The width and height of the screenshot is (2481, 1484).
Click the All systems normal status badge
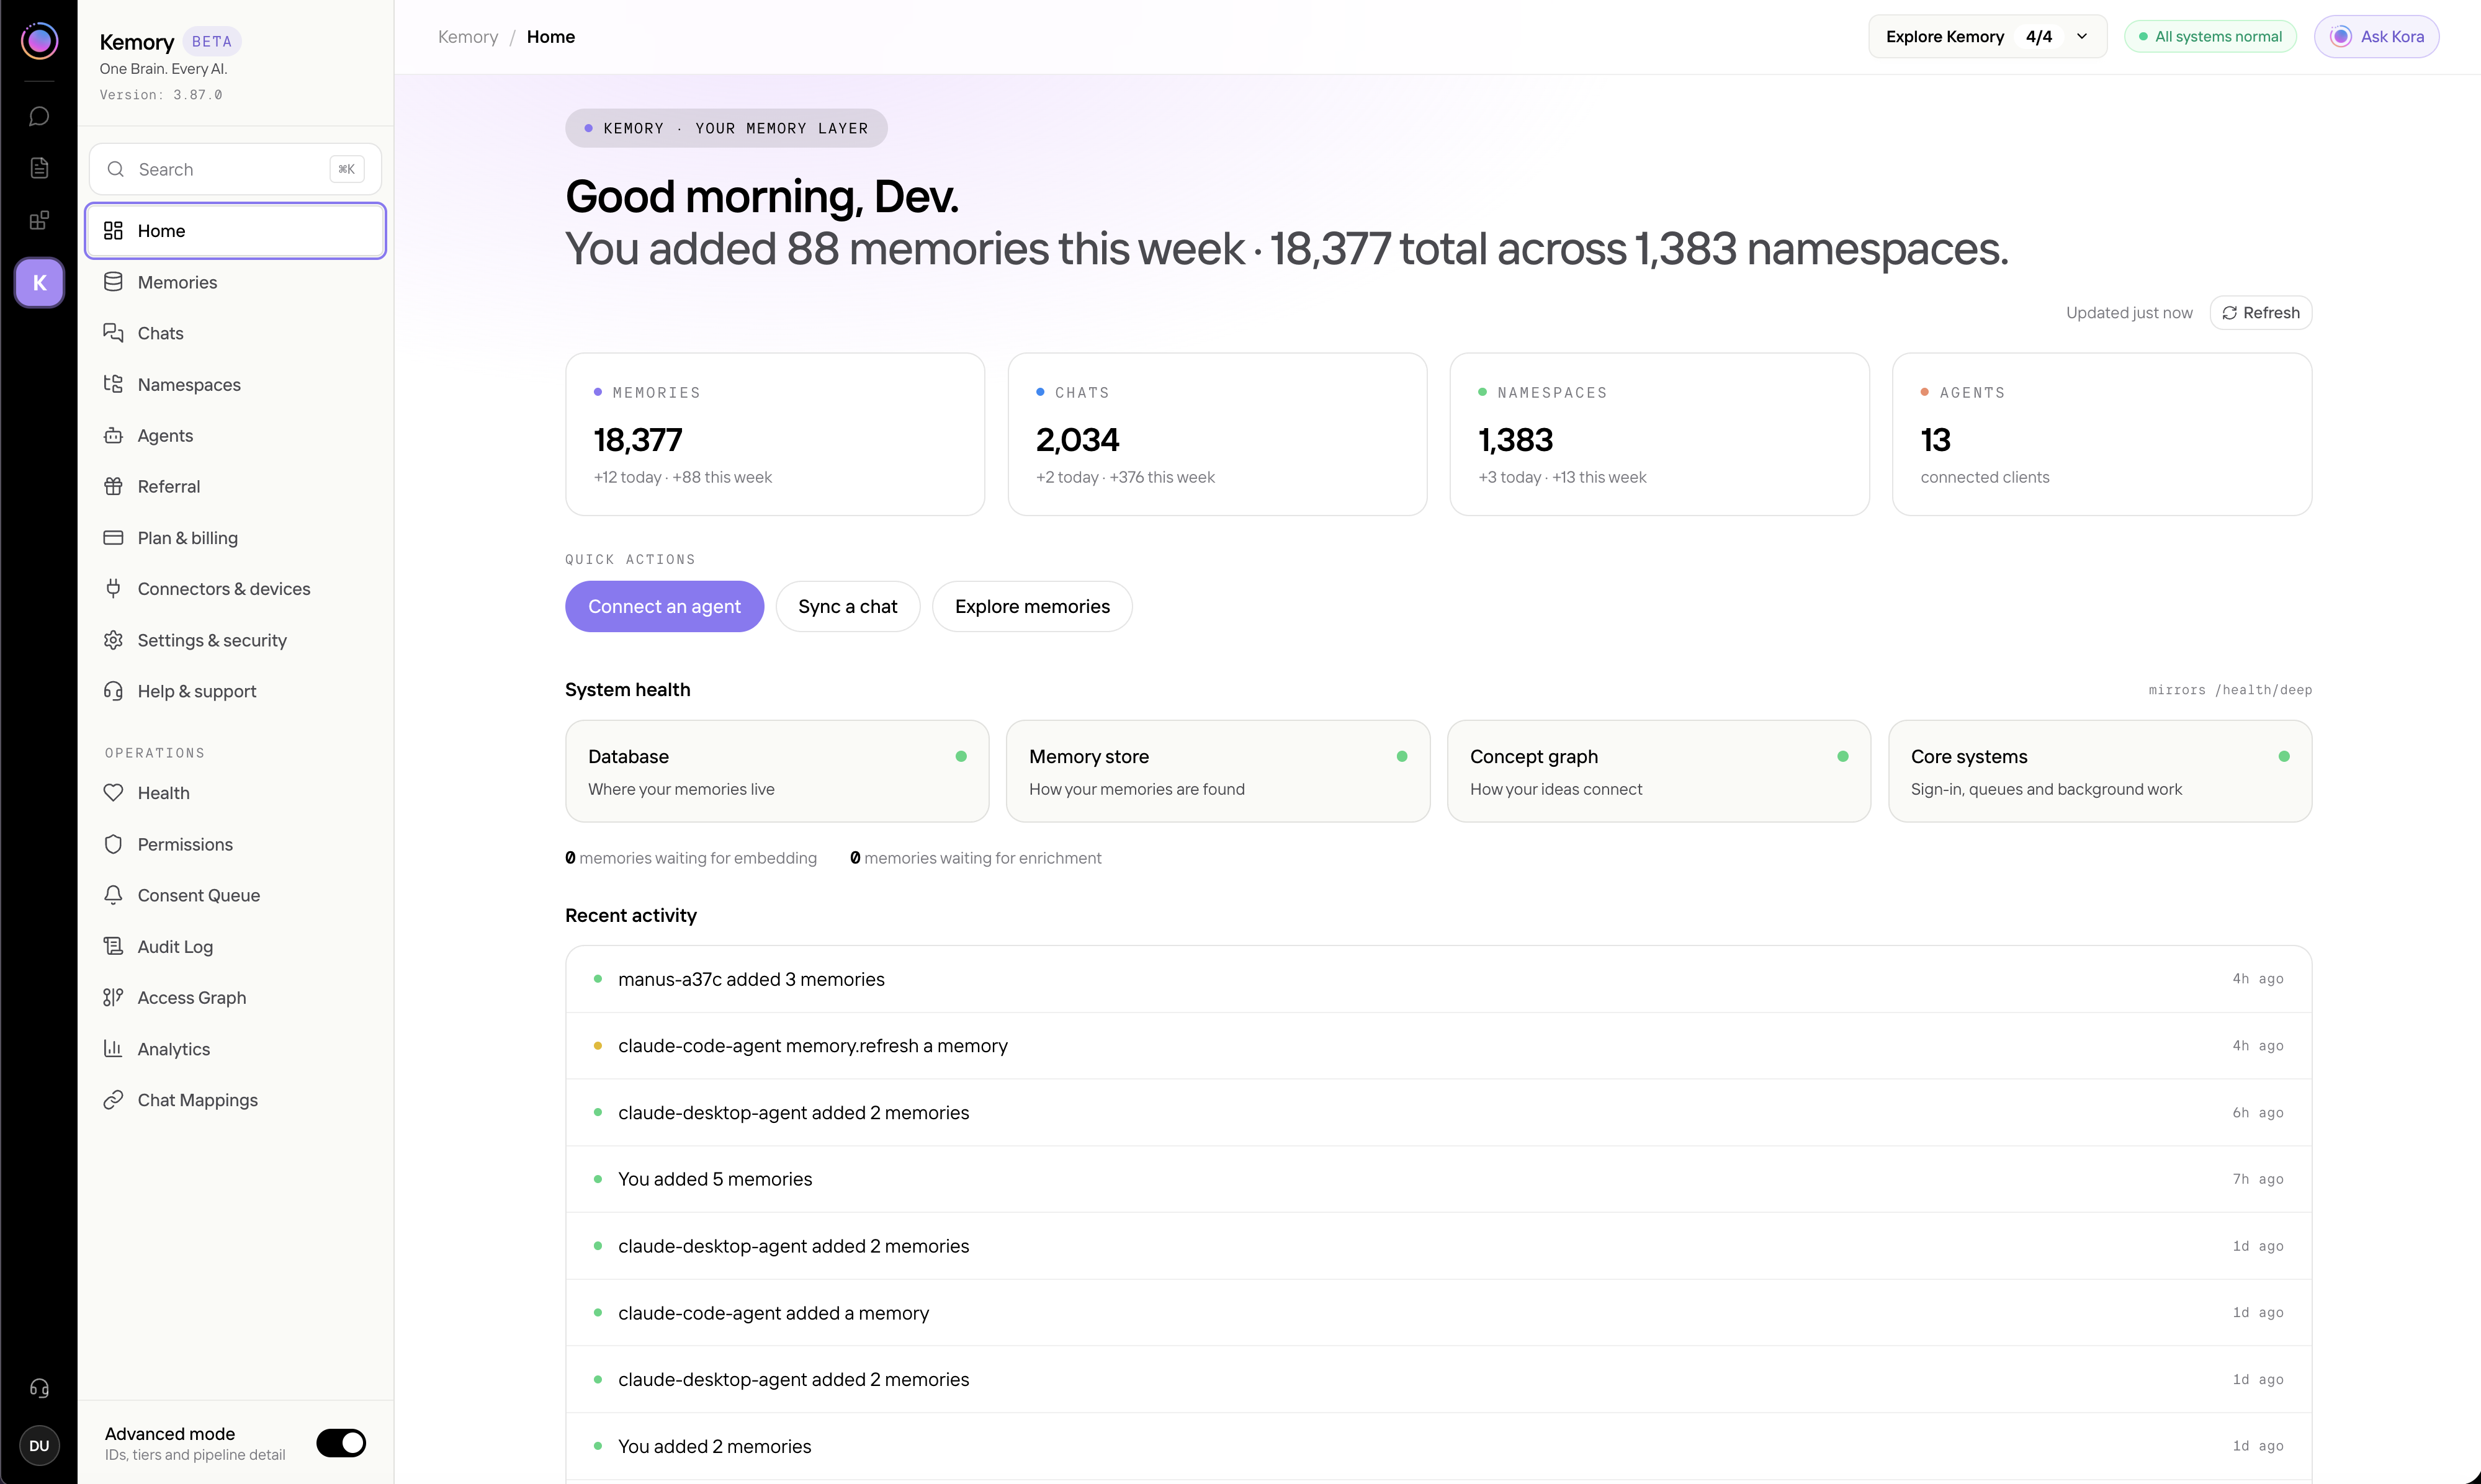(x=2210, y=37)
